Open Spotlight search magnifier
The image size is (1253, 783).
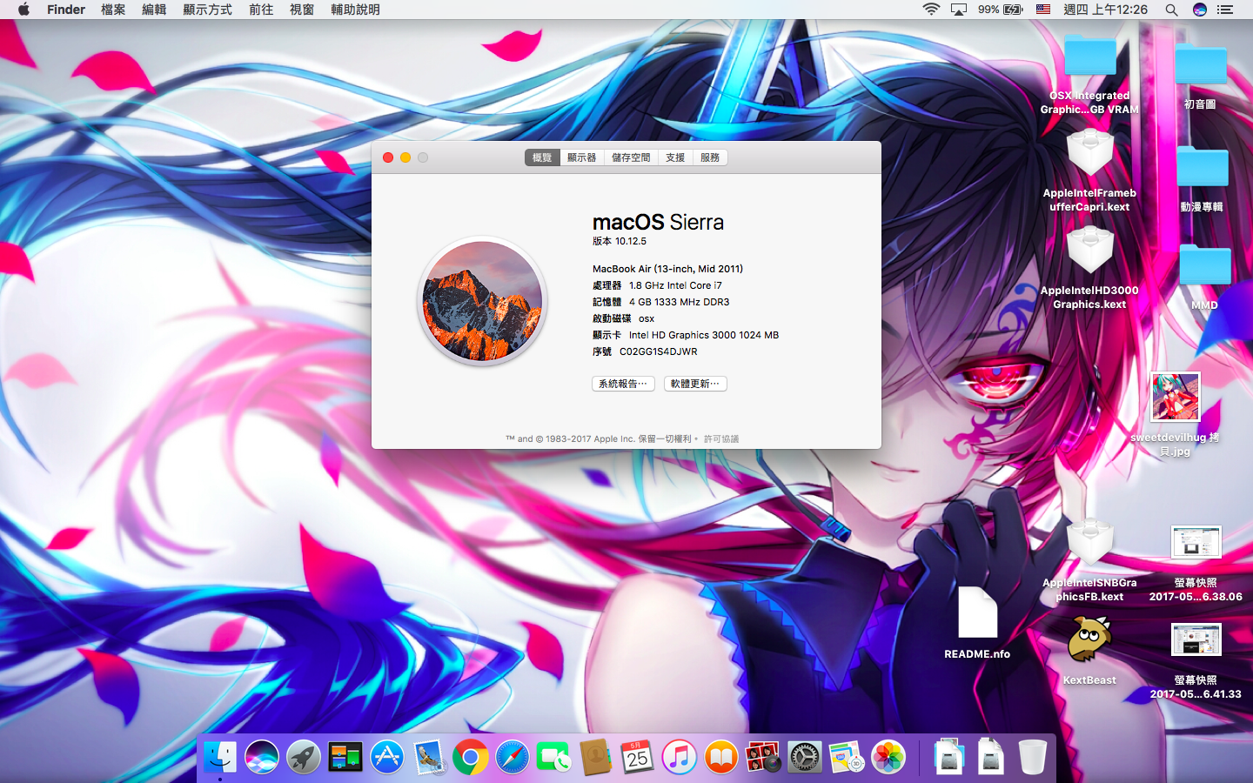click(x=1171, y=10)
